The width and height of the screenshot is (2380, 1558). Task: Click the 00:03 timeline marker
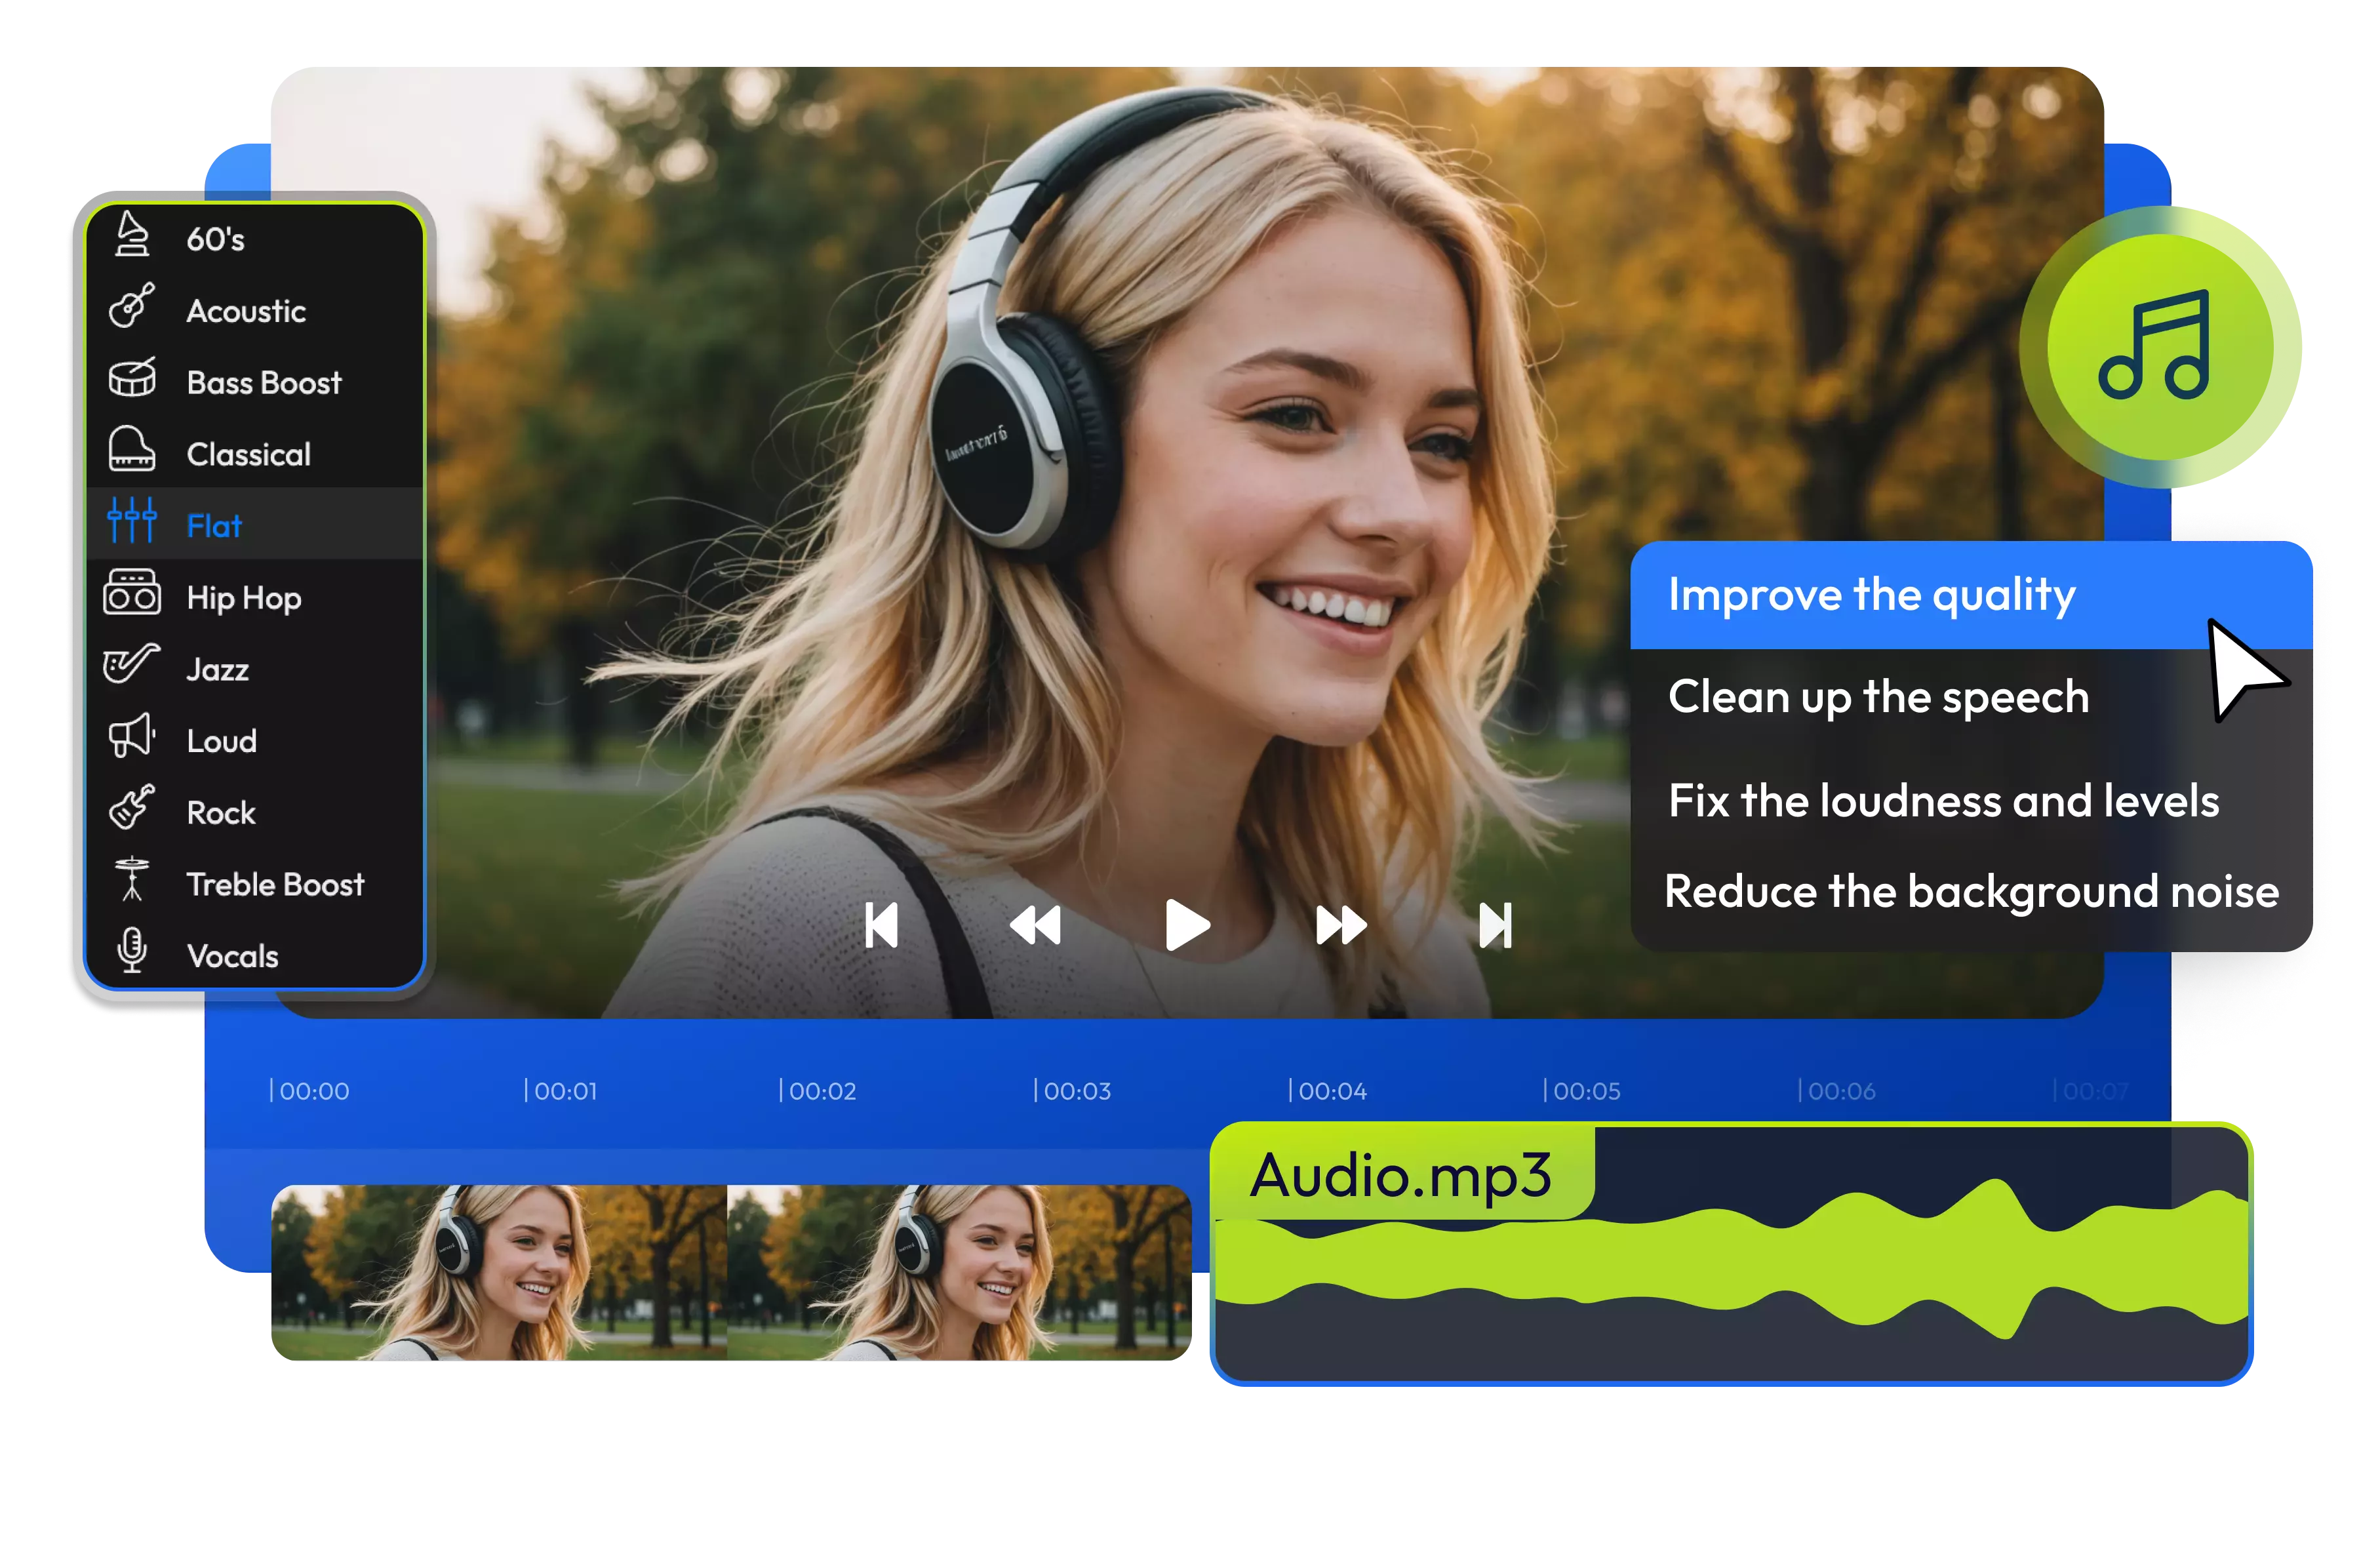click(x=1074, y=1091)
